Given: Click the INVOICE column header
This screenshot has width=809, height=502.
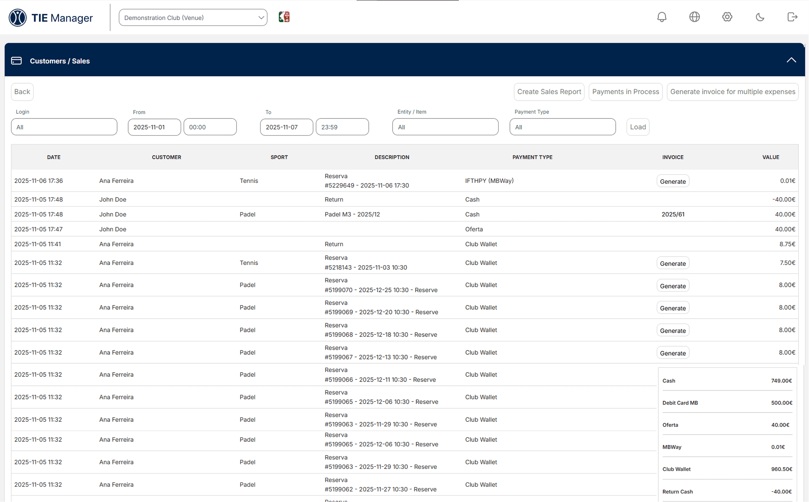Looking at the screenshot, I should [x=673, y=157].
